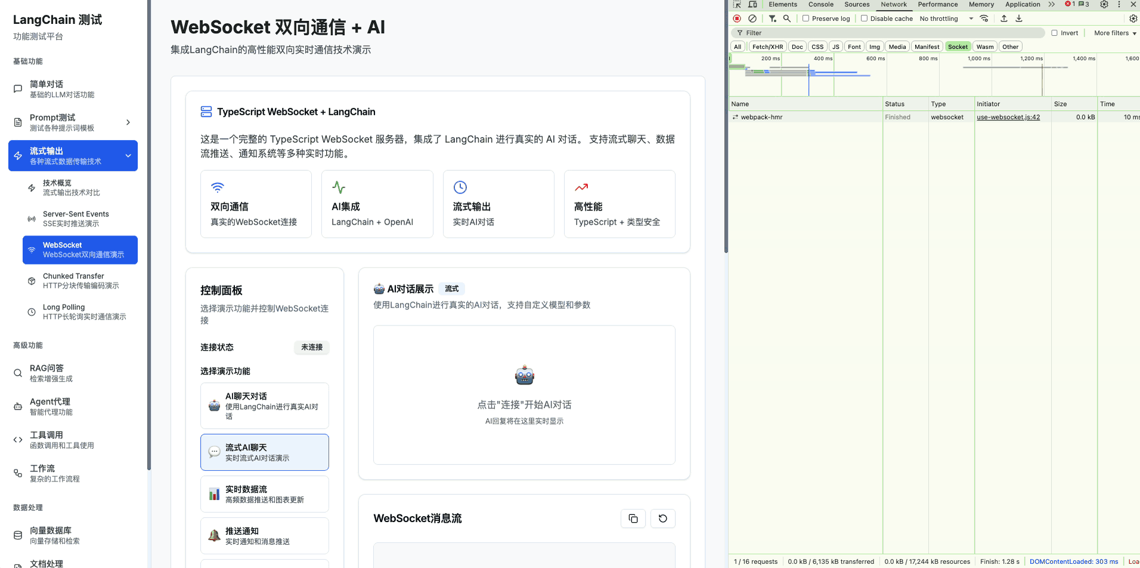Click the server icon beside TypeScript WebSocket heading

click(206, 111)
